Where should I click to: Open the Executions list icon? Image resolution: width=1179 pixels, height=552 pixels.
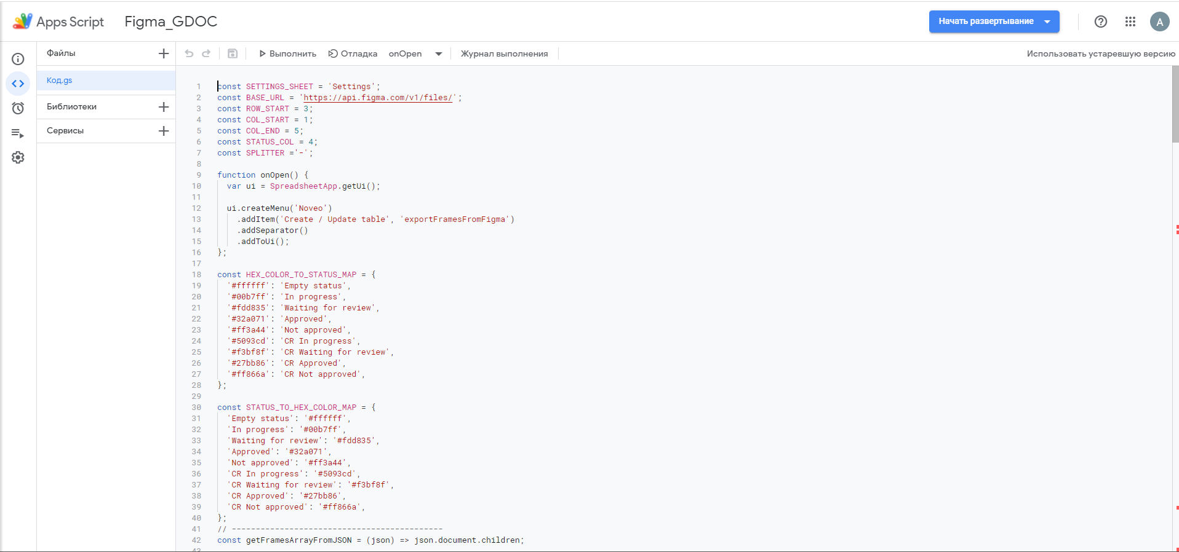point(18,133)
